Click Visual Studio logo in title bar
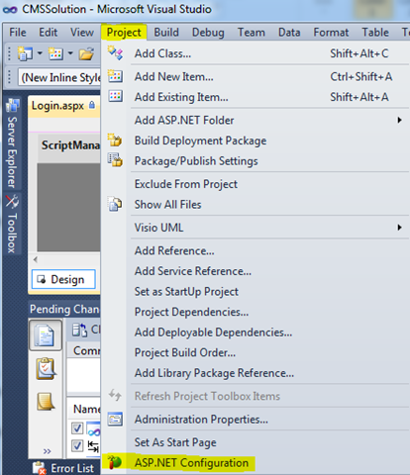Viewport: 410px width, 475px height. coord(10,10)
